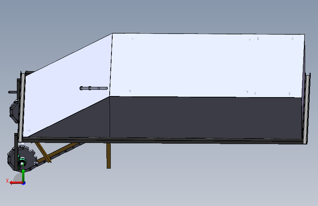Click the blue Z-axis dot of the triad
This screenshot has height=206, width=318.
click(24, 183)
